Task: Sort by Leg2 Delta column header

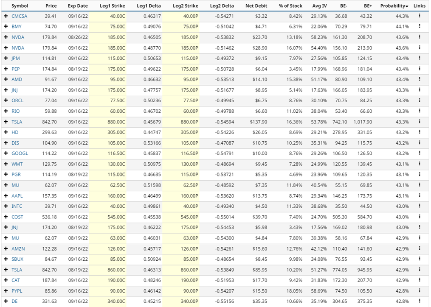Action: coord(222,6)
